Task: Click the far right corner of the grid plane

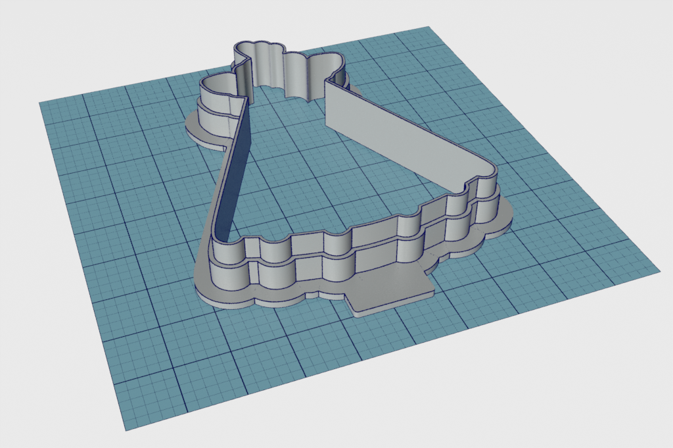Action: click(658, 270)
